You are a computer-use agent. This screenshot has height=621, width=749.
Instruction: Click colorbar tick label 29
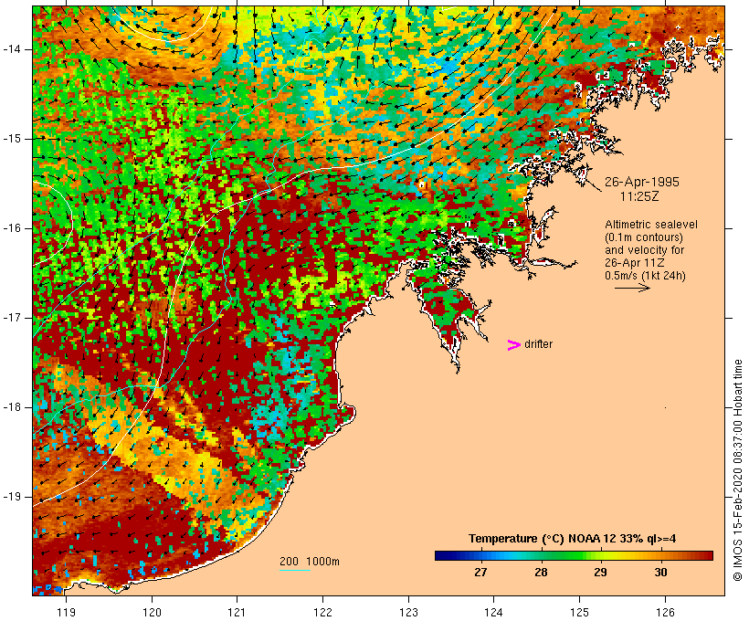pyautogui.click(x=600, y=572)
